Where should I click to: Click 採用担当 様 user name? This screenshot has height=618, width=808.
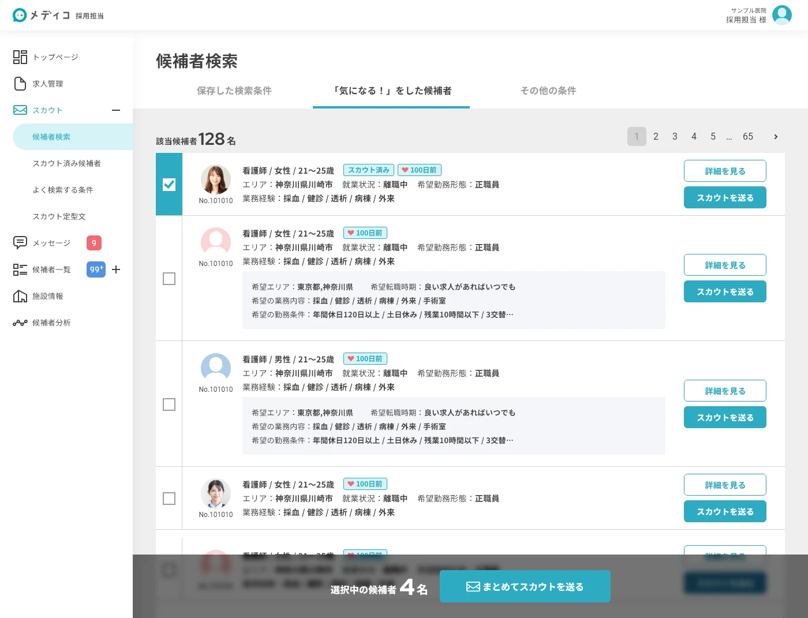(746, 20)
